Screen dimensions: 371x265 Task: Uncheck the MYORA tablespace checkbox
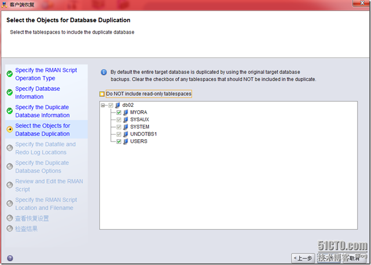tap(118, 112)
